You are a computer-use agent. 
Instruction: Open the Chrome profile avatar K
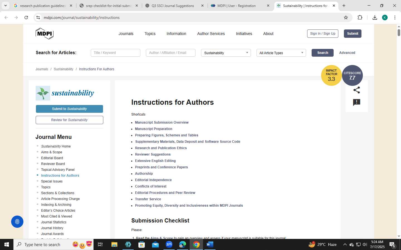pos(385,17)
